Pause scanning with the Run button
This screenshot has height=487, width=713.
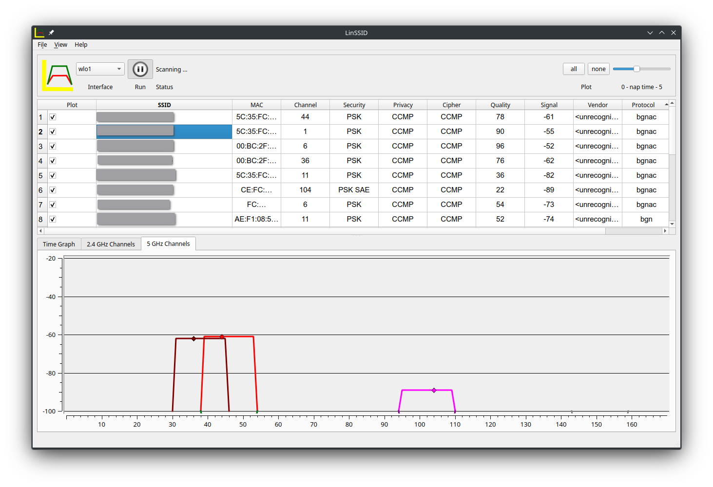[x=140, y=69]
